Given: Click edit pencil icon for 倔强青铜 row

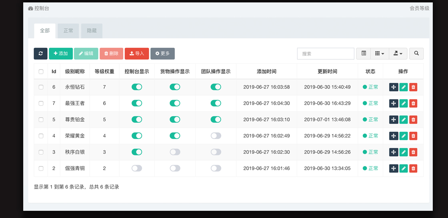Looking at the screenshot, I should (404, 169).
